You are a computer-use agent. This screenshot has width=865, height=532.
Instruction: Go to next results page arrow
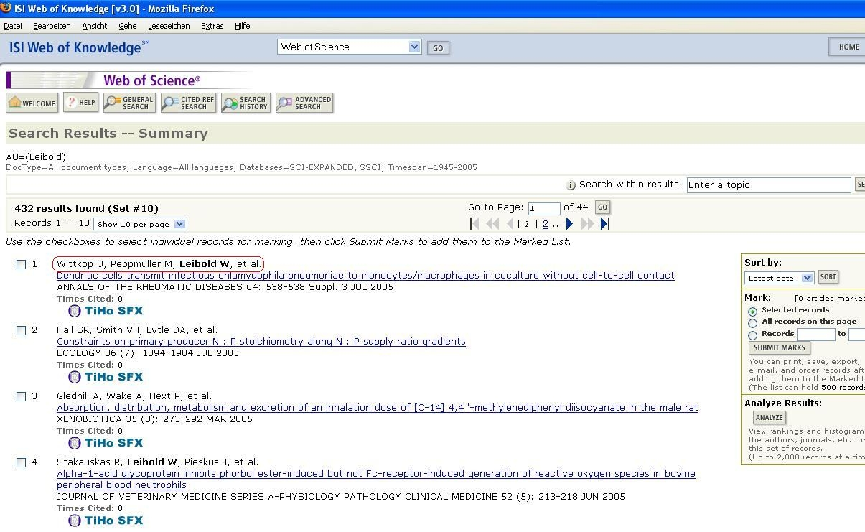569,224
